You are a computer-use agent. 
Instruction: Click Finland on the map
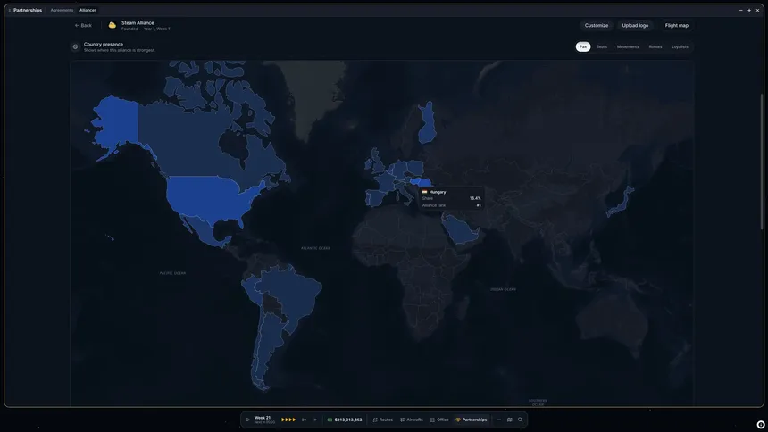point(427,125)
